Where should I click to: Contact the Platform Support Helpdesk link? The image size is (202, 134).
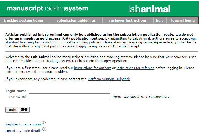109,79
